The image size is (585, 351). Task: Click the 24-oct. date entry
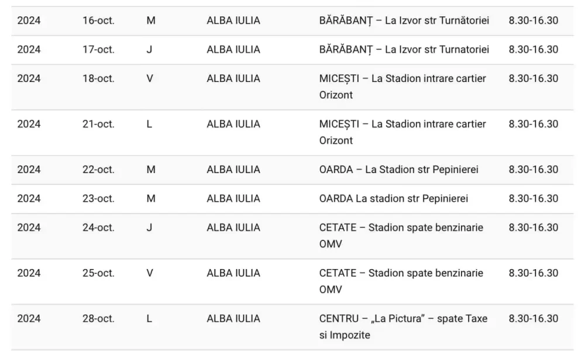(x=98, y=228)
